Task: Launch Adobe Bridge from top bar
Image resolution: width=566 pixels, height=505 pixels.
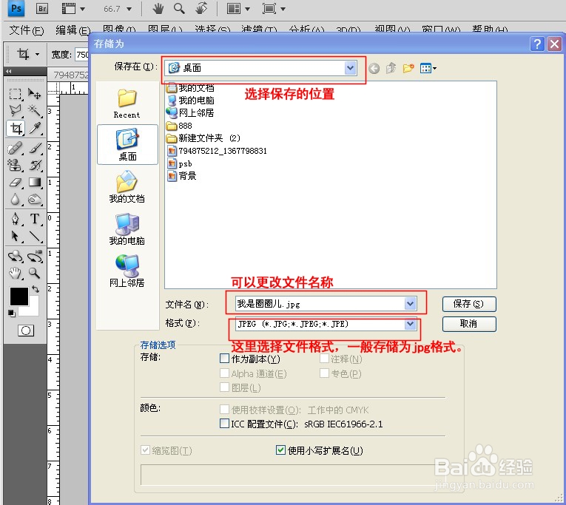Action: coord(42,8)
